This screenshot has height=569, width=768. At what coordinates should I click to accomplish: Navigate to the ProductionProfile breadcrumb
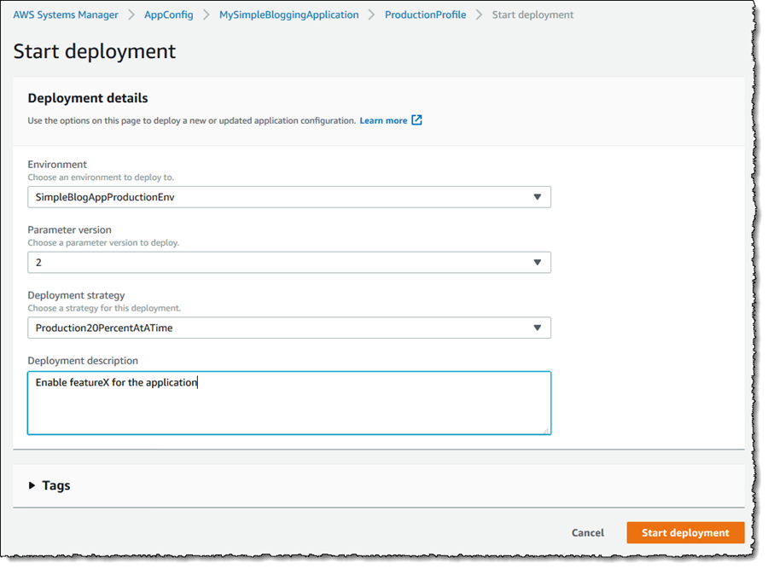[x=425, y=15]
